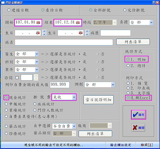Click 輸出欄位設定 in the status bar
This screenshot has height=149, width=160.
coord(121,145)
